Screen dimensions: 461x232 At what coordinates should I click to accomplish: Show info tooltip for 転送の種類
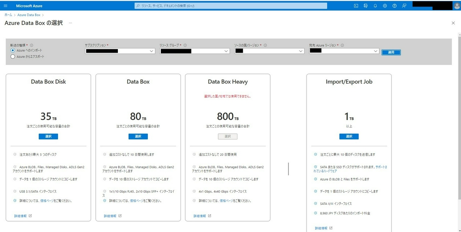[32, 45]
